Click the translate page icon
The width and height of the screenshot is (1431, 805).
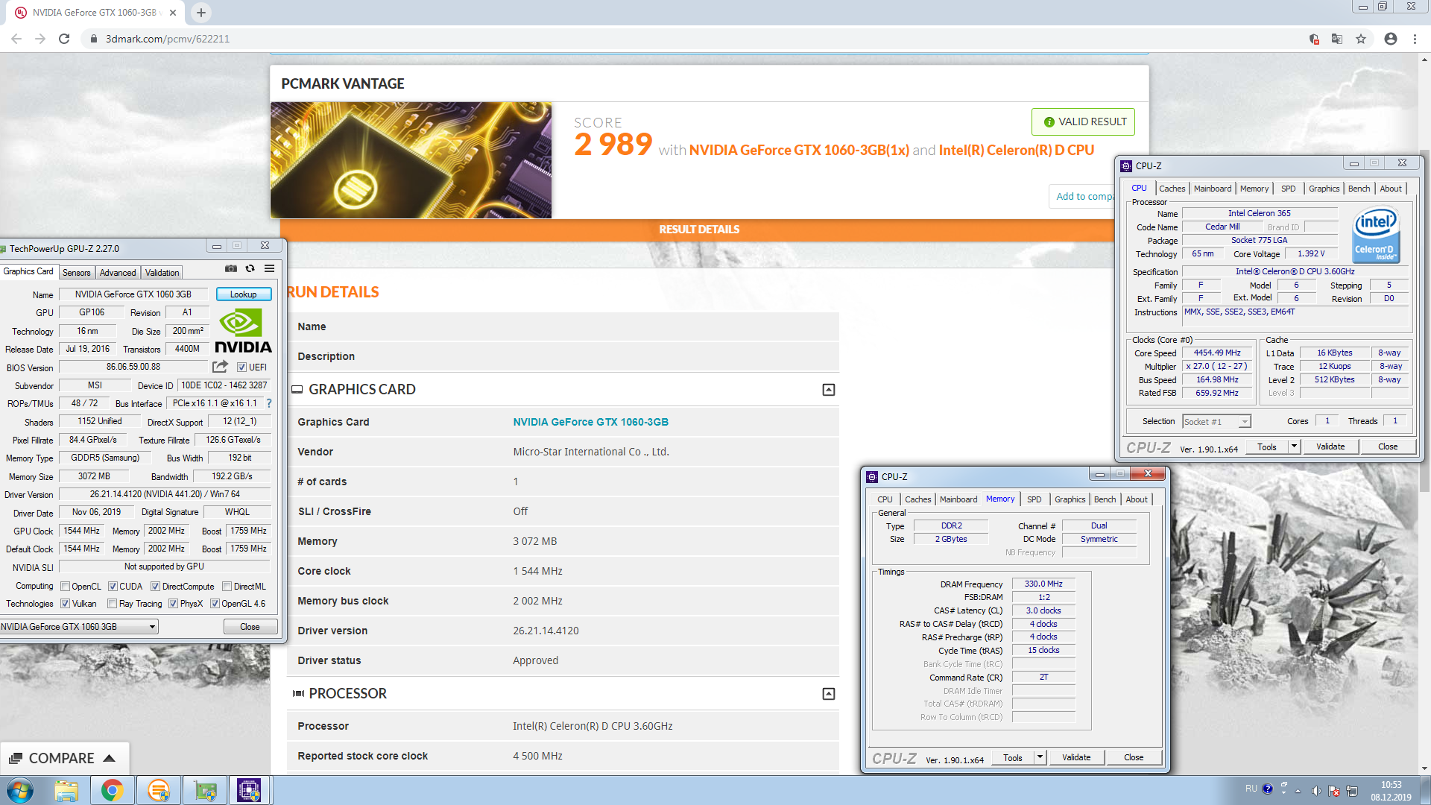point(1337,39)
